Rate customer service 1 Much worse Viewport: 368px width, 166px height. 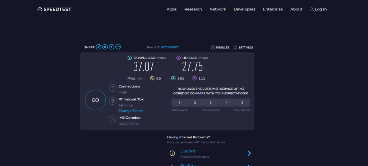pyautogui.click(x=179, y=103)
